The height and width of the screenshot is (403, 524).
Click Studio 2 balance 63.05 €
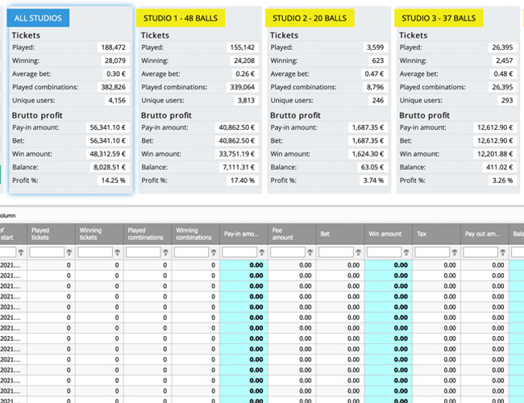click(372, 167)
